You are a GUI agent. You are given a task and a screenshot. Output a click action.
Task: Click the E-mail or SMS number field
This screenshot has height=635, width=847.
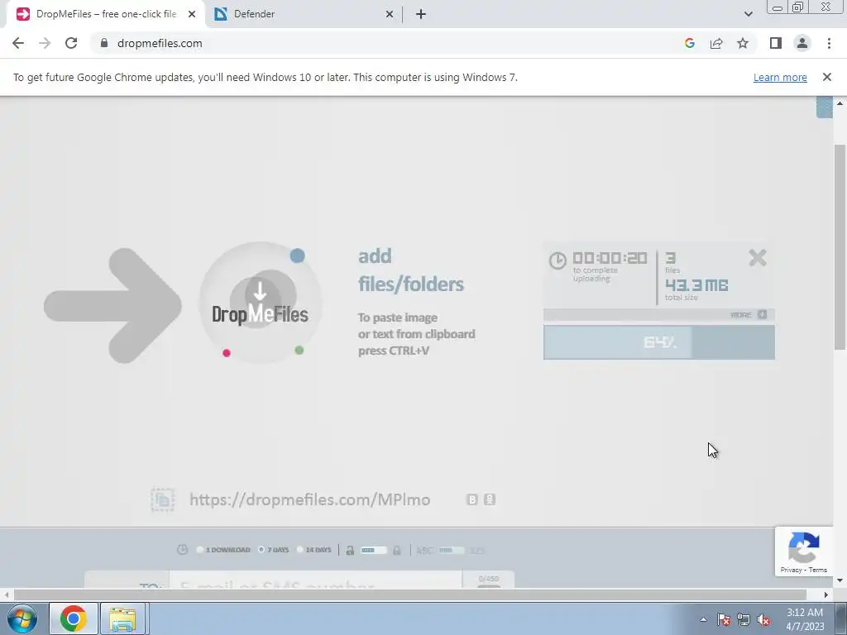tap(315, 580)
